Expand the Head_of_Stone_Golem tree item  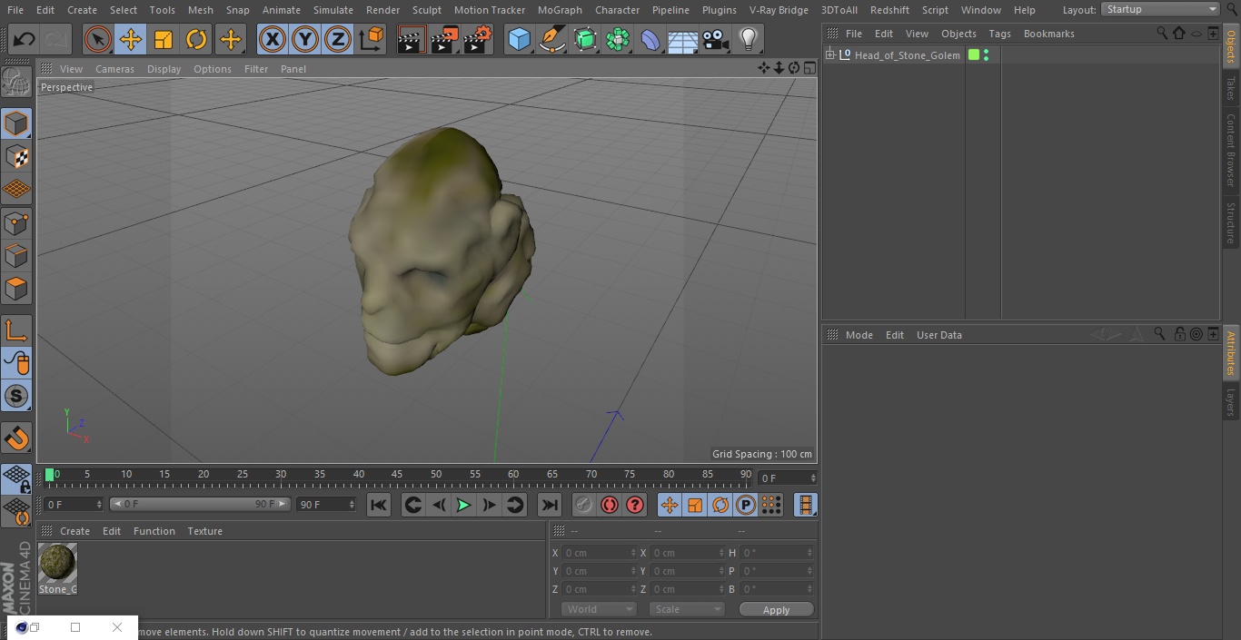click(829, 55)
